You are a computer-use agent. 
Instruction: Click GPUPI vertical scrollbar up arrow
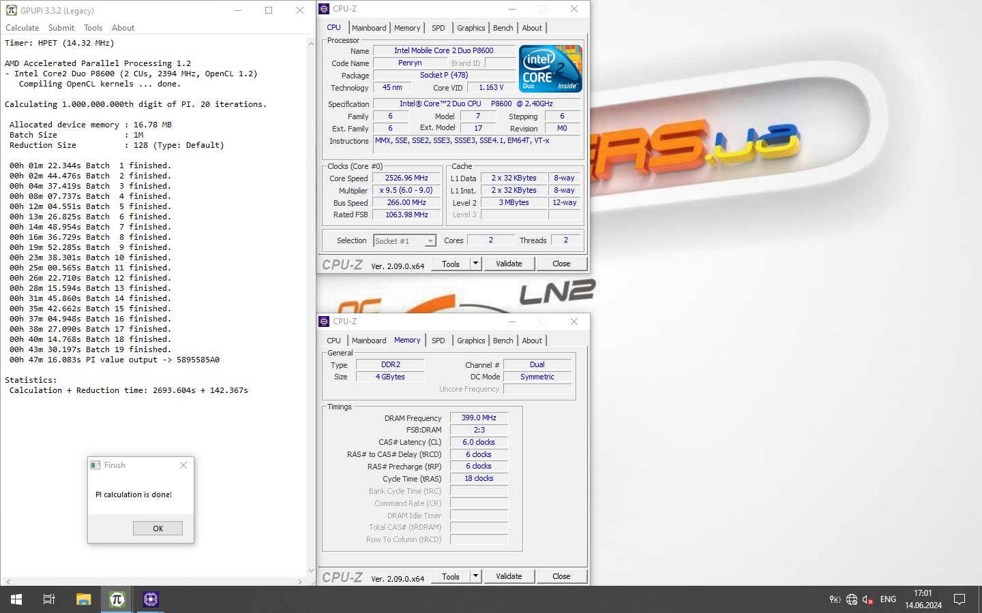pyautogui.click(x=311, y=43)
